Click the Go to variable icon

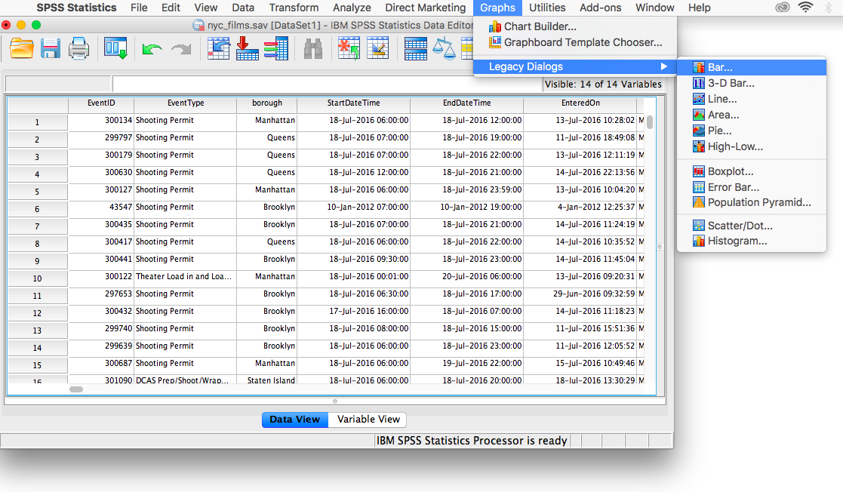point(248,48)
